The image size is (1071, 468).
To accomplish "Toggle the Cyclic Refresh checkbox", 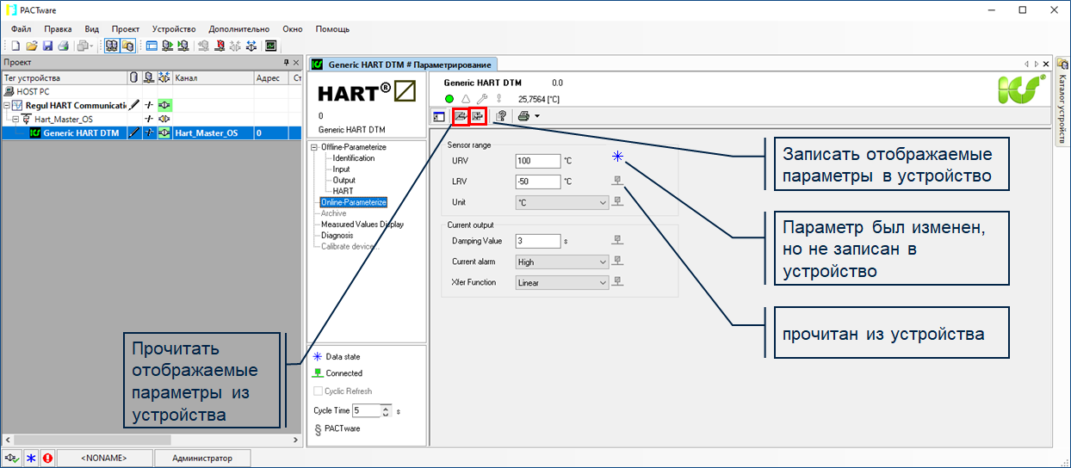I will click(x=318, y=391).
